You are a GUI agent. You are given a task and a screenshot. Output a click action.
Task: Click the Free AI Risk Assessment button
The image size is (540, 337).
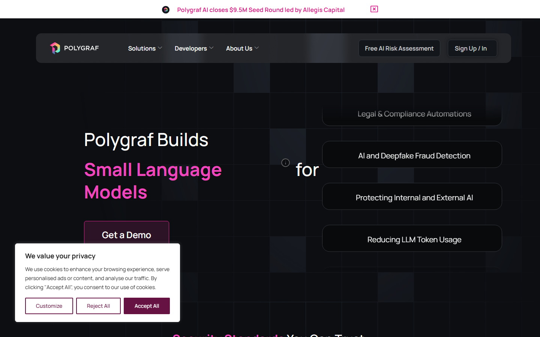point(399,48)
